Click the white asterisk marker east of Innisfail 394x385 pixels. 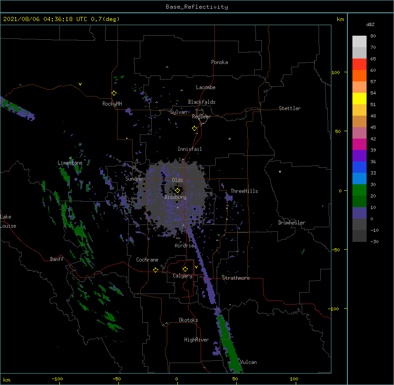(x=229, y=139)
